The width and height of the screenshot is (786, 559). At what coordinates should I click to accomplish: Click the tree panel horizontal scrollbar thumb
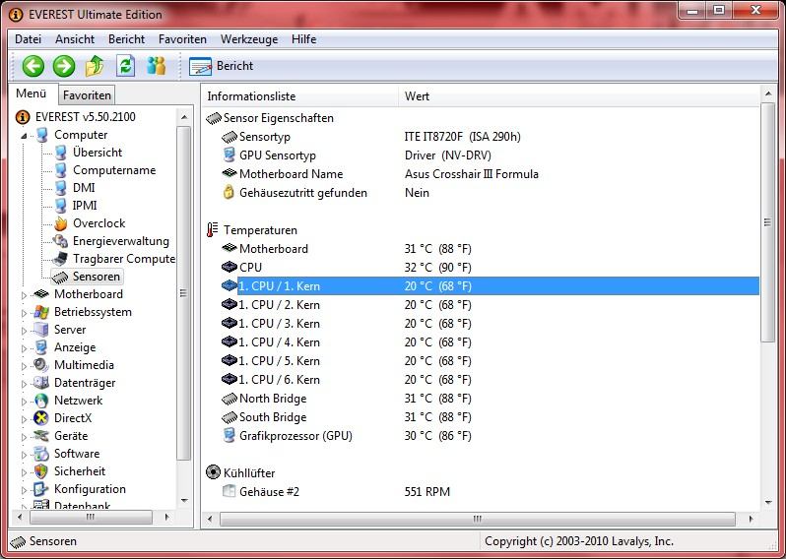(91, 518)
